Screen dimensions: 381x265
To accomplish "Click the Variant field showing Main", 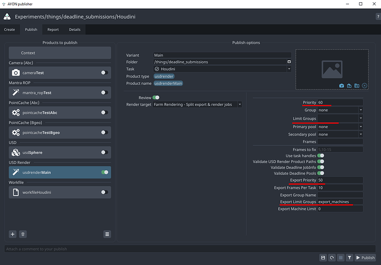I will 222,55.
